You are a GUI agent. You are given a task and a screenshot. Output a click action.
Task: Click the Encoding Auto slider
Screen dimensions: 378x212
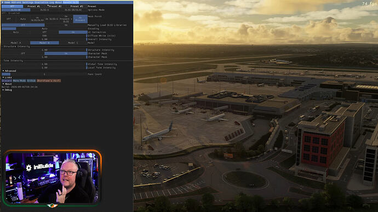tap(44, 28)
